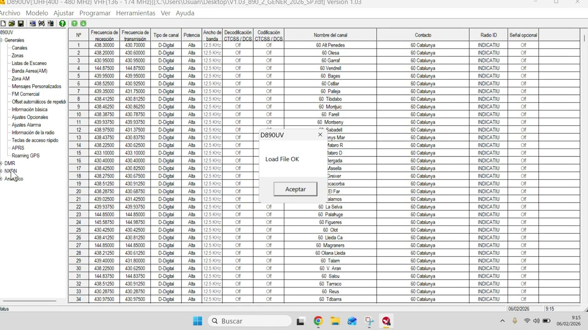The image size is (588, 330).
Task: Click the Potencia column header
Action: click(192, 35)
